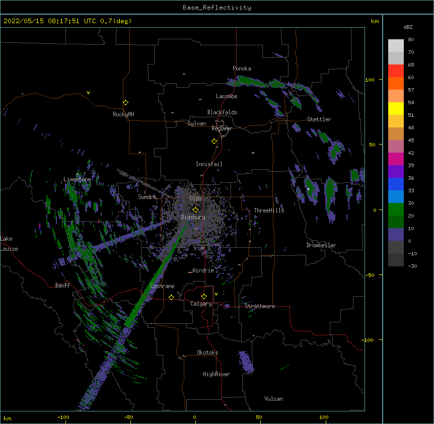
Task: Click the -100 tick on the bottom axis
Action: click(x=63, y=417)
